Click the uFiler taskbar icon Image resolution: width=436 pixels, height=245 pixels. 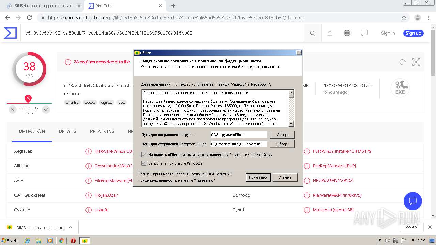point(84,241)
